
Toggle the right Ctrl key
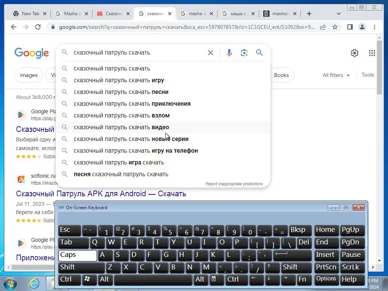[x=236, y=279]
